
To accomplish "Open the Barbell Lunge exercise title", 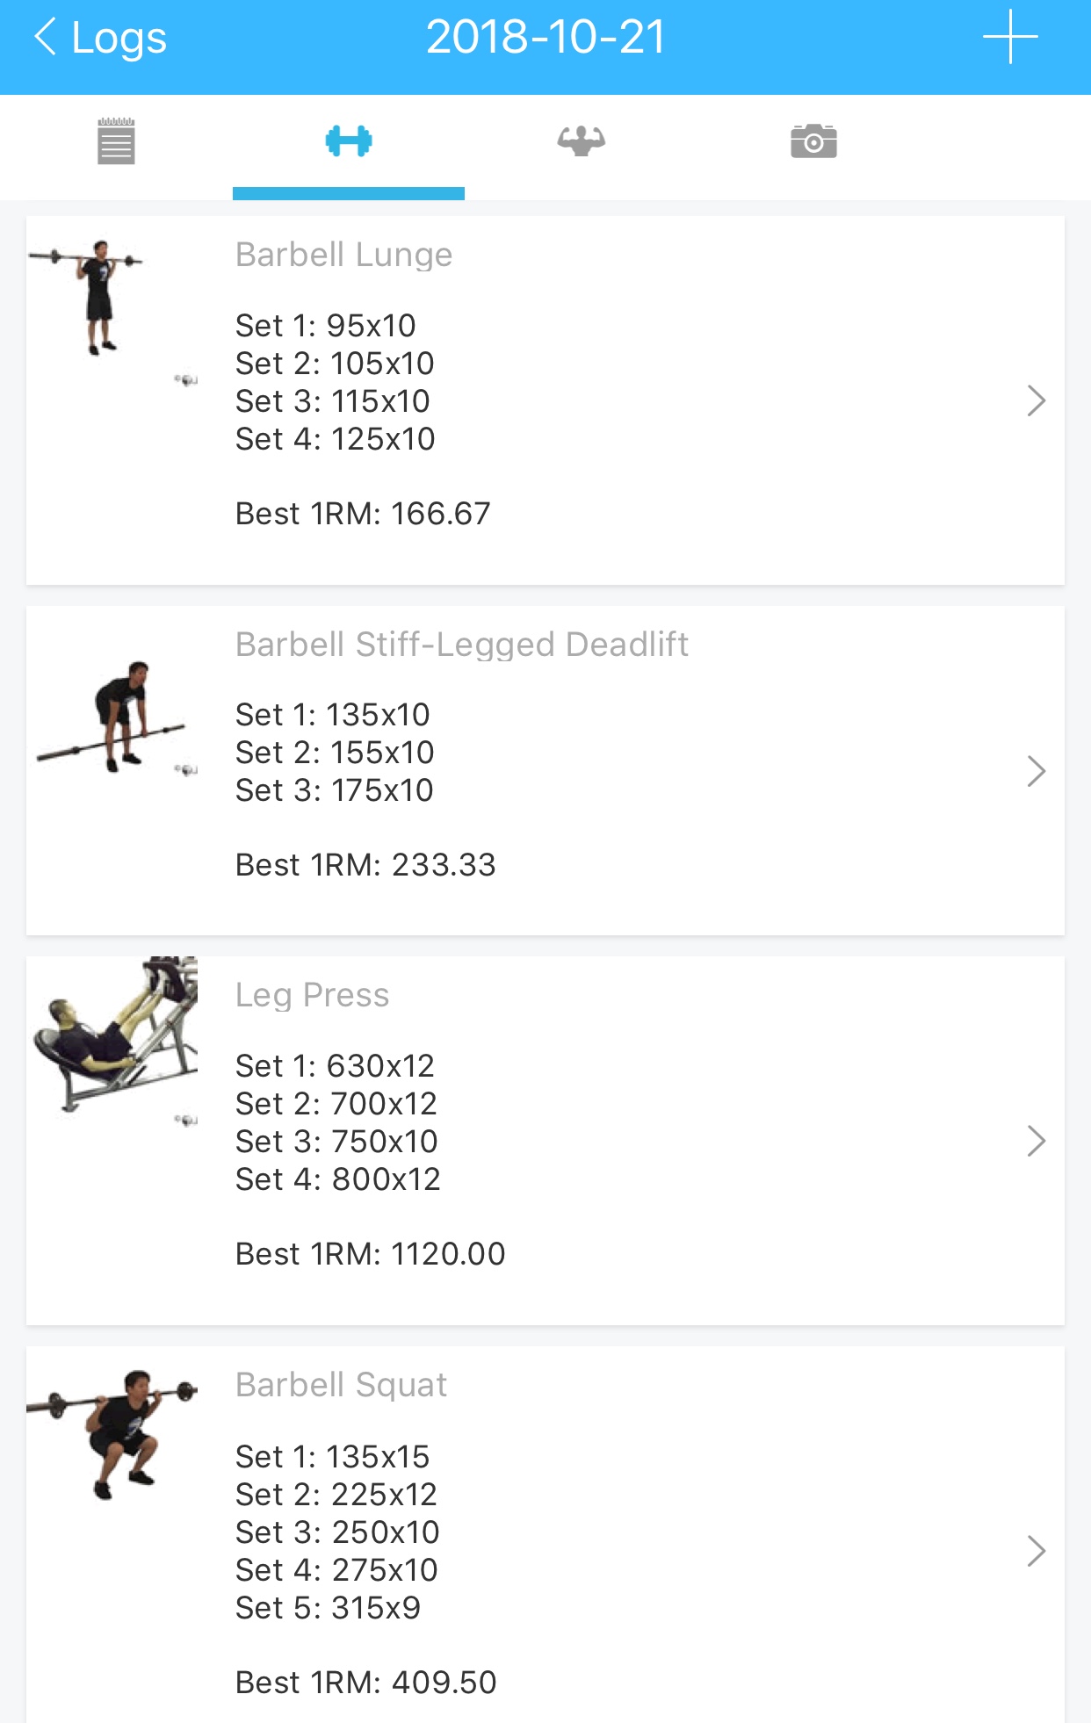I will tap(343, 255).
